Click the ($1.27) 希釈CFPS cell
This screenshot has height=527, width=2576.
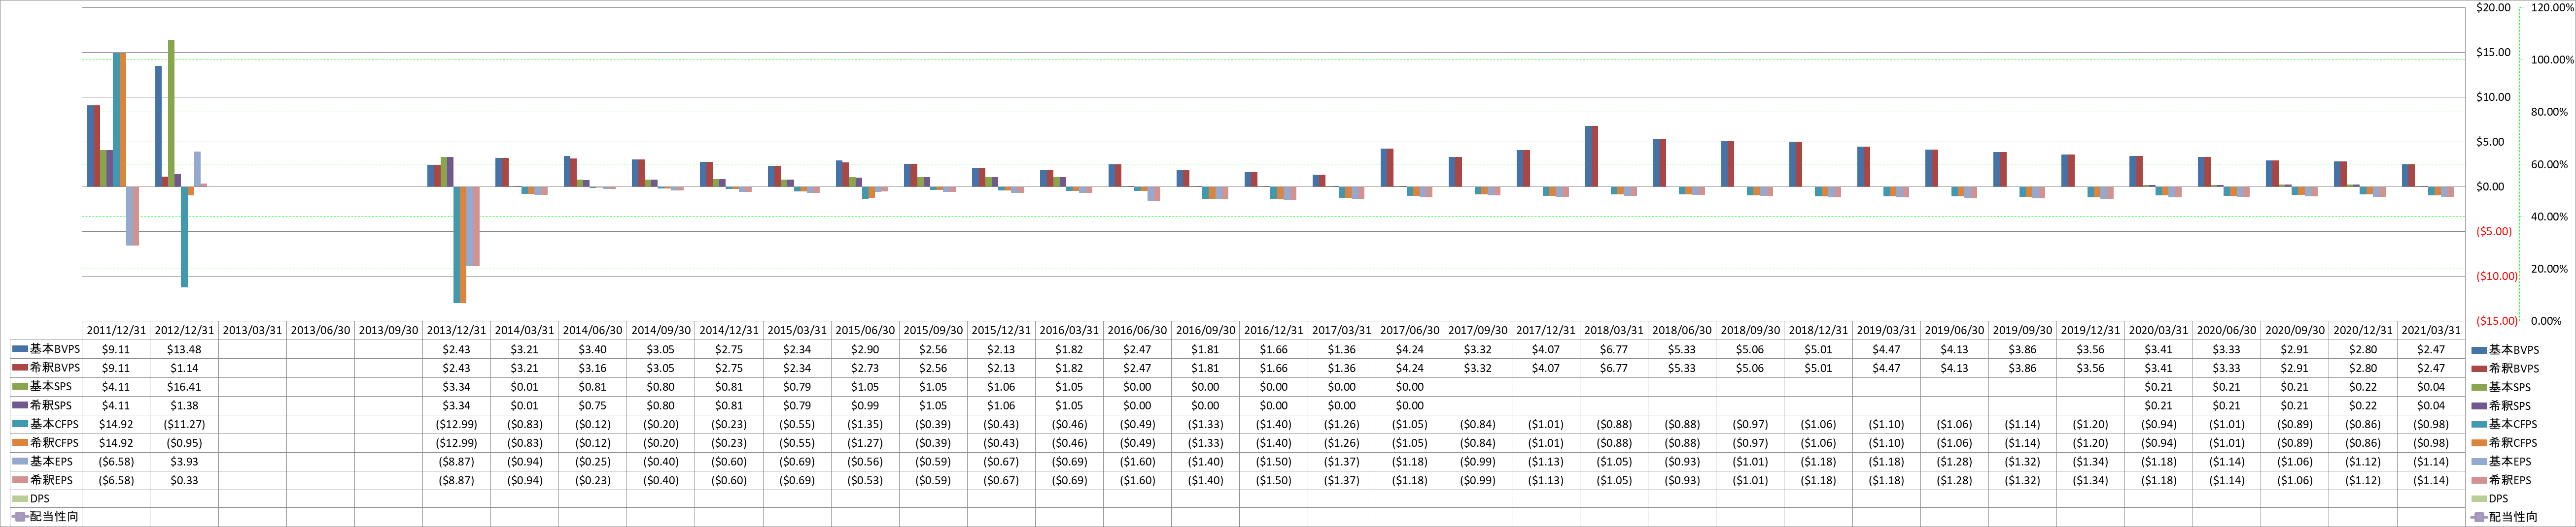click(x=865, y=443)
